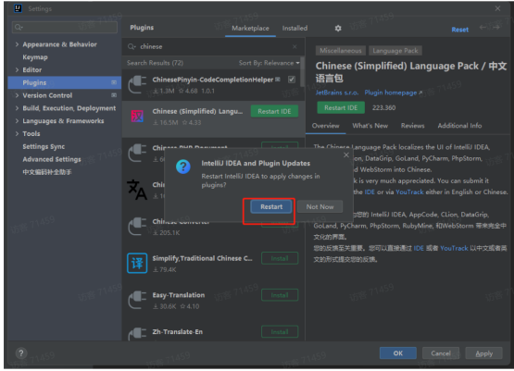Expand the Tools settings section
514x371 pixels.
tap(17, 133)
